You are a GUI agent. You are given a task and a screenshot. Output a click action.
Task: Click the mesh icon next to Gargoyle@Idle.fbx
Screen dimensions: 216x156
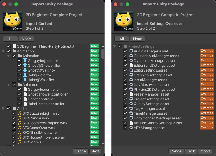tap(25, 61)
